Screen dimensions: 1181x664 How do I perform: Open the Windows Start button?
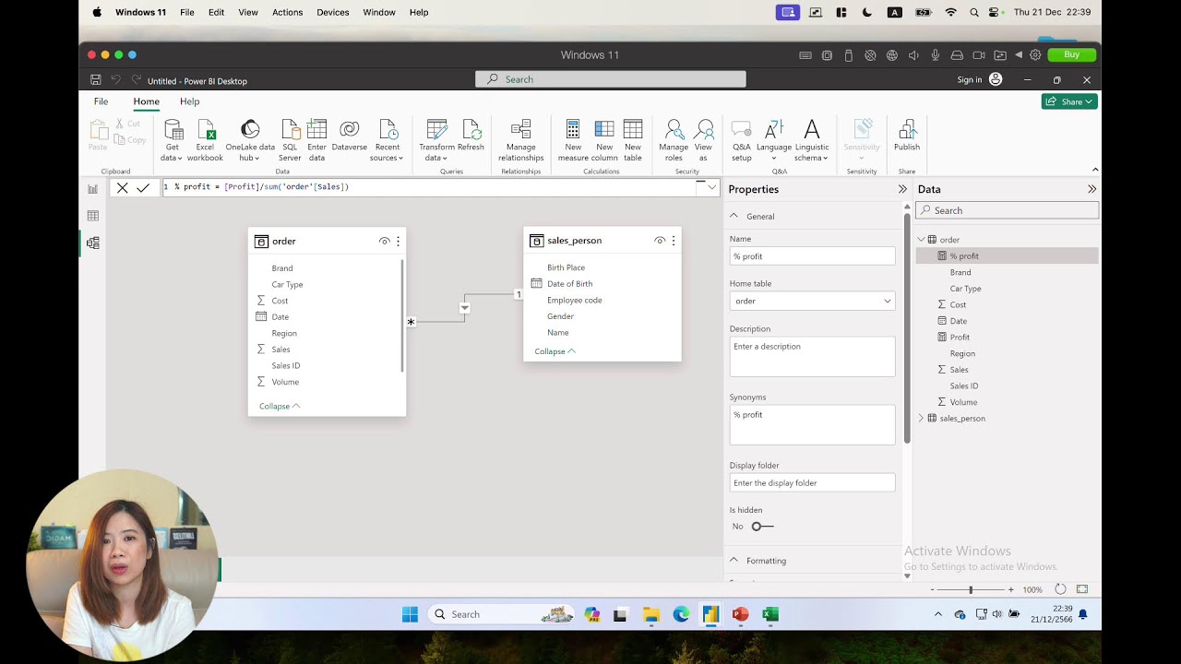point(410,614)
